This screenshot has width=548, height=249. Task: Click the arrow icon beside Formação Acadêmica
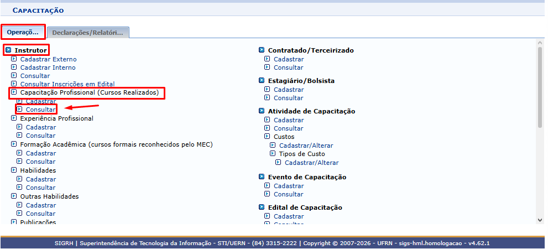14,144
